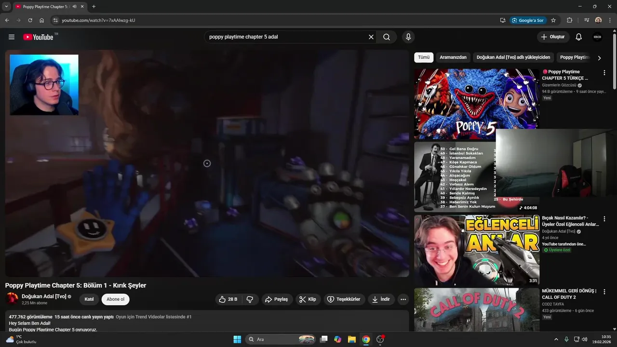Open media controls music-note icon
Viewport: 617px width, 347px height.
point(587,20)
